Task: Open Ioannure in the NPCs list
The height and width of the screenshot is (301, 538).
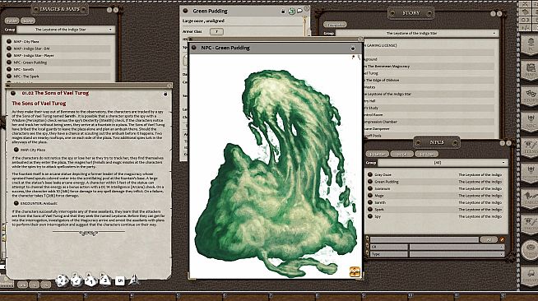Action: [383, 188]
